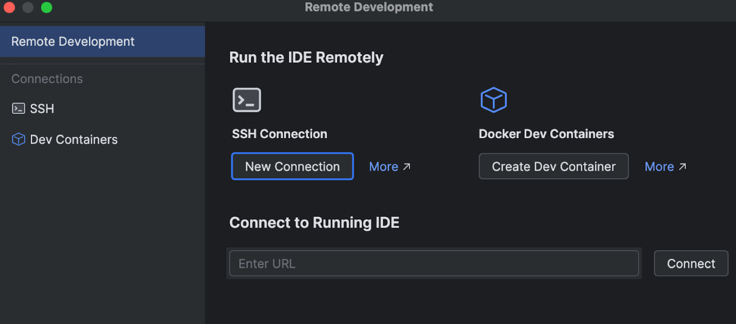Open the SSH connections list item
This screenshot has width=736, height=324.
(42, 109)
